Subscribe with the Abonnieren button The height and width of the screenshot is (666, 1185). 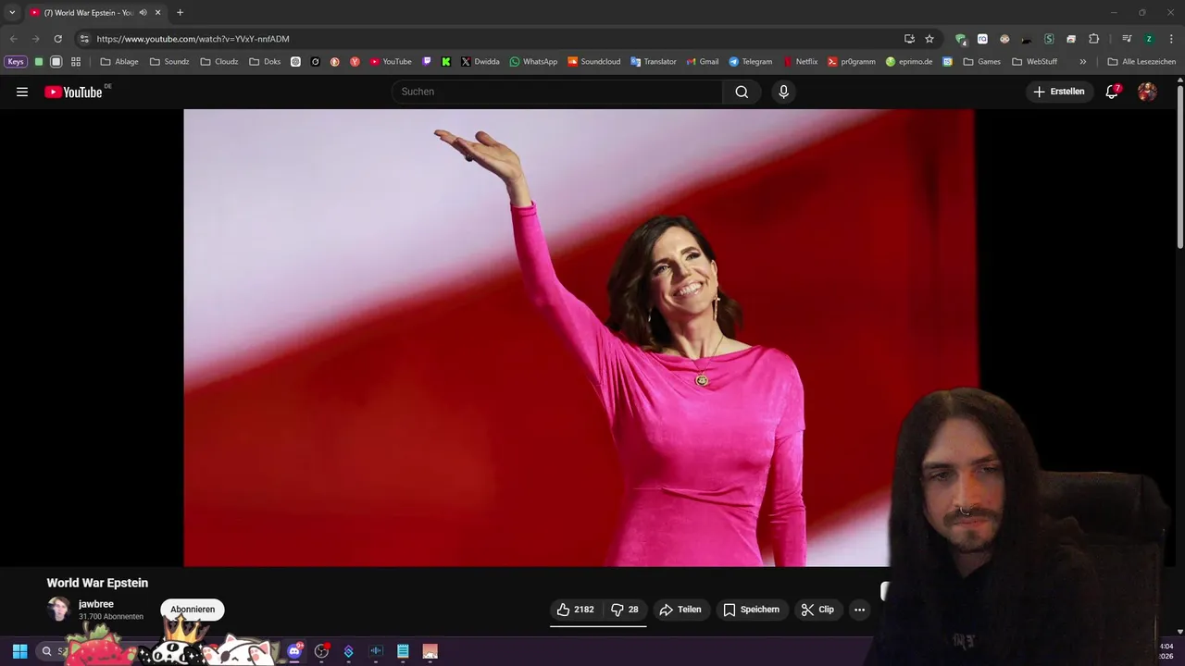coord(193,610)
